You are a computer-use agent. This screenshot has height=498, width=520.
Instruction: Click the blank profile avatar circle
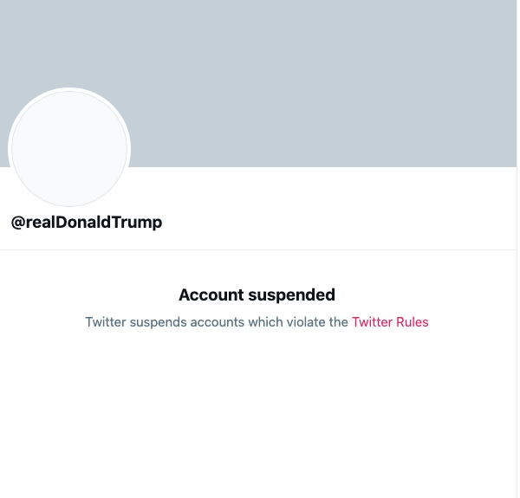69,148
